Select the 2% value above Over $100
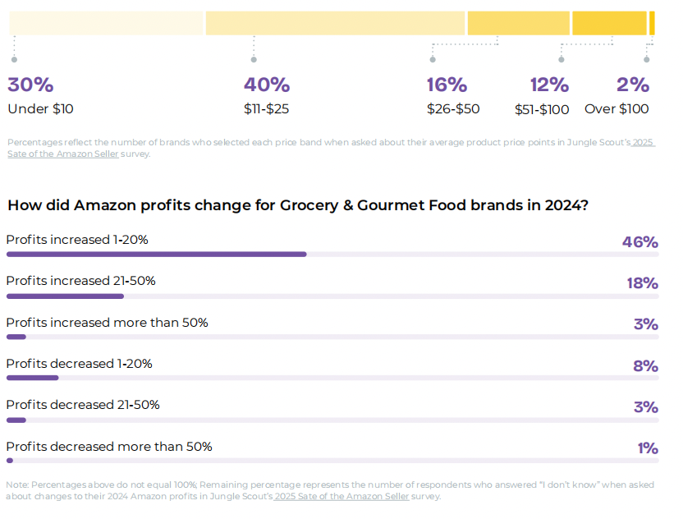The width and height of the screenshot is (683, 519). [x=632, y=85]
